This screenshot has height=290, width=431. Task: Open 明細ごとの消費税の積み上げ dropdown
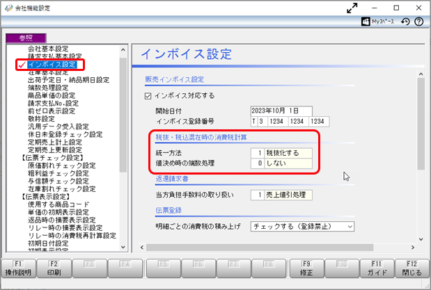pos(302,227)
